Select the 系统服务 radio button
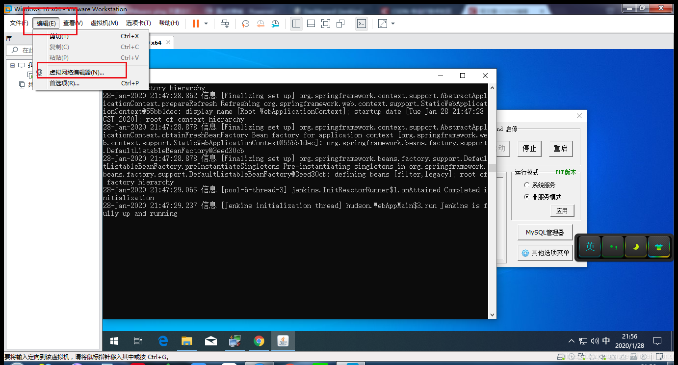 527,185
